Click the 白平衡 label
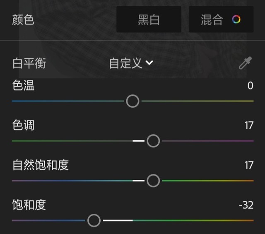 (29, 63)
